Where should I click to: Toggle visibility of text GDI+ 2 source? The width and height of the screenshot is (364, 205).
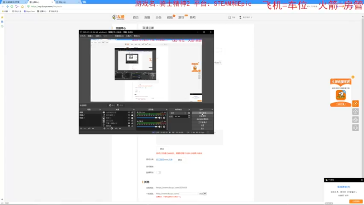129,123
